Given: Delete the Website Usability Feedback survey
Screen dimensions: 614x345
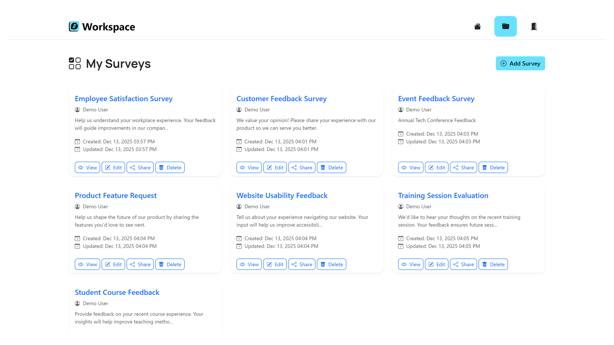Looking at the screenshot, I should click(332, 264).
